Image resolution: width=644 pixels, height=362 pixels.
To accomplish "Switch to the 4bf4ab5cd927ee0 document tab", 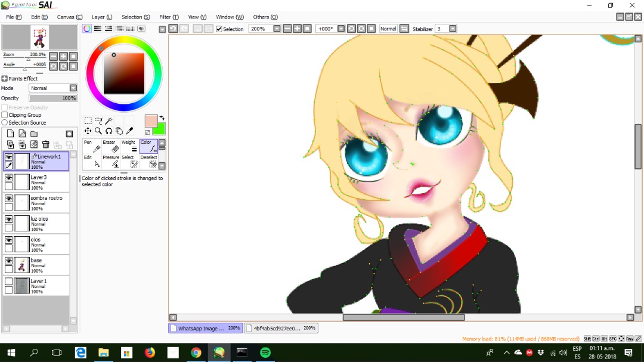I will click(x=281, y=328).
